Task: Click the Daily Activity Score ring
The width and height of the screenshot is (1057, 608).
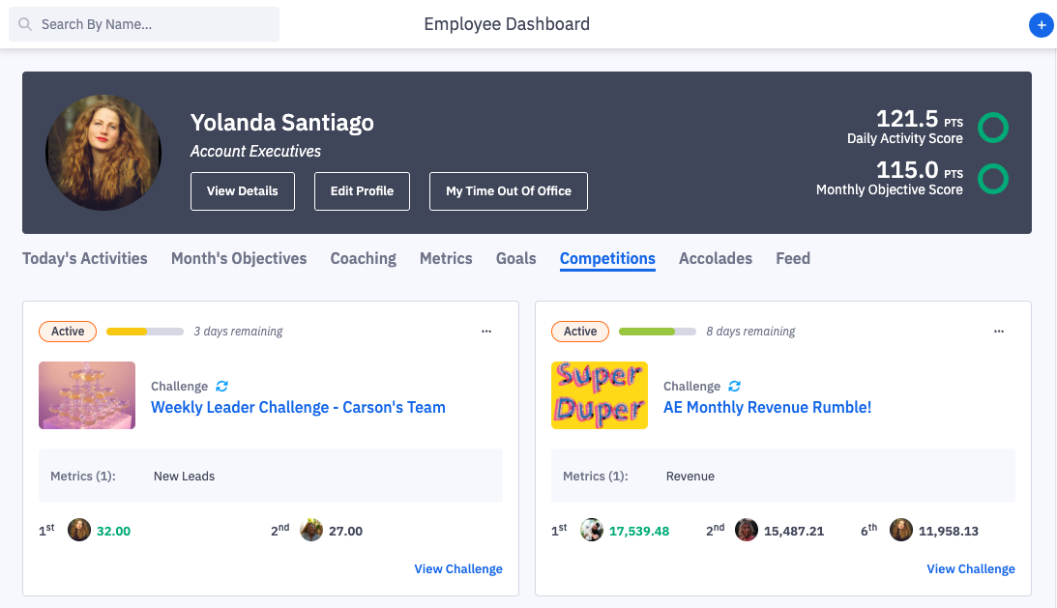Action: (993, 128)
